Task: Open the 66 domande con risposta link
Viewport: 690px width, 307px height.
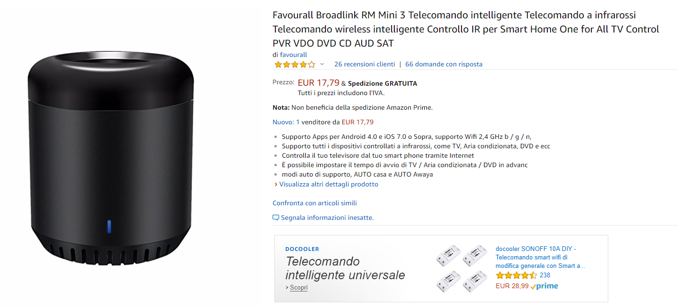Action: tap(444, 64)
